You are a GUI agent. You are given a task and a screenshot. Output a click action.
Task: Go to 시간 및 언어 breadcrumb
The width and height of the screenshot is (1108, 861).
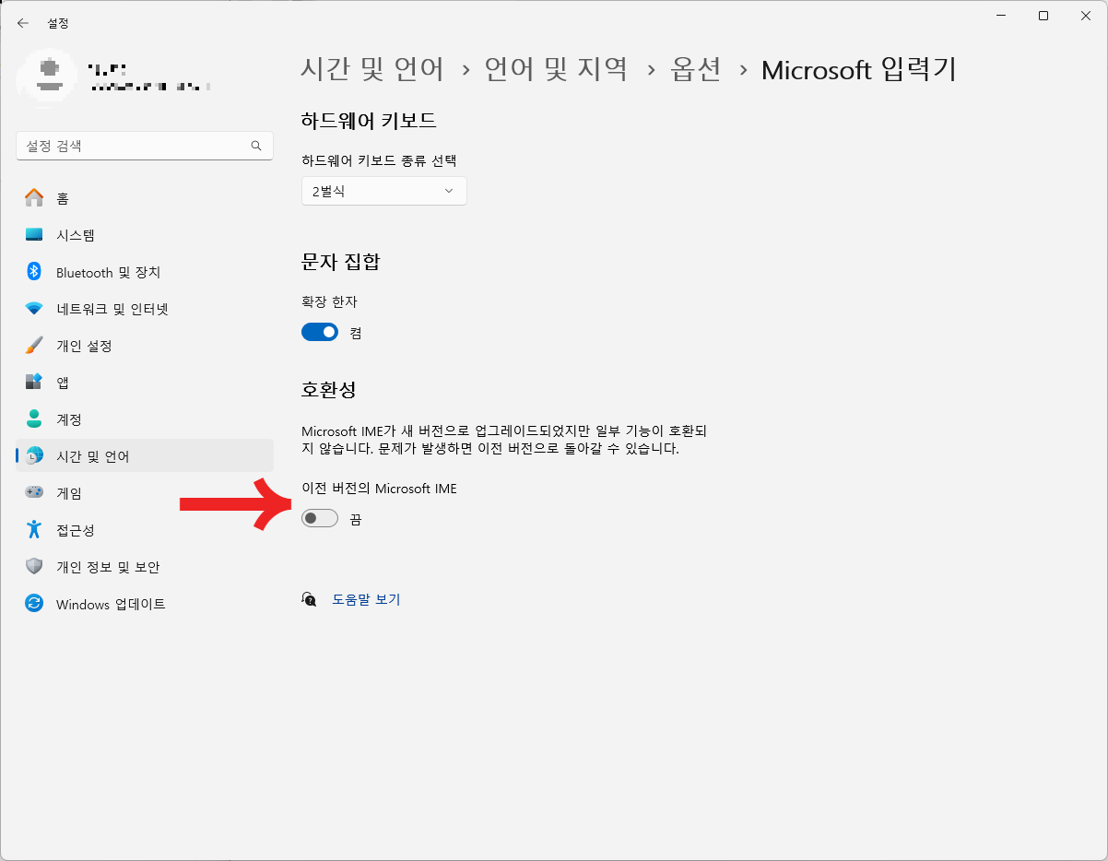pyautogui.click(x=372, y=69)
